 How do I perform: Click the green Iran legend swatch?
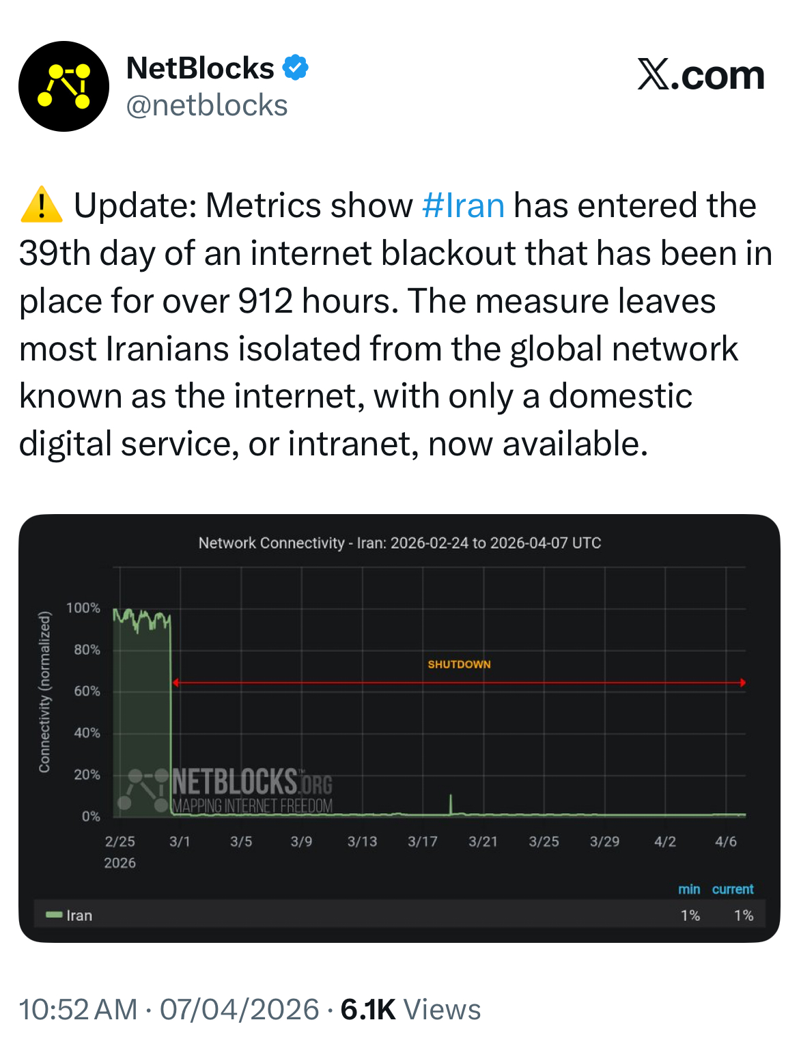click(53, 915)
